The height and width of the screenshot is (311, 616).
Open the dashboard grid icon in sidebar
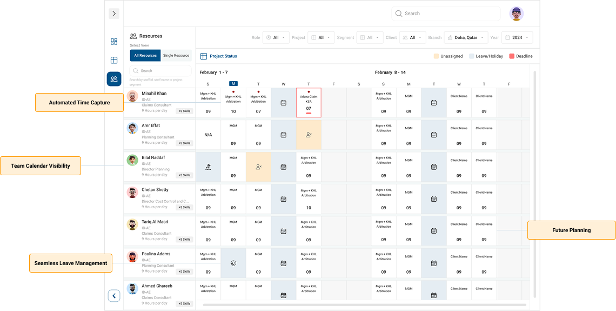coord(114,42)
